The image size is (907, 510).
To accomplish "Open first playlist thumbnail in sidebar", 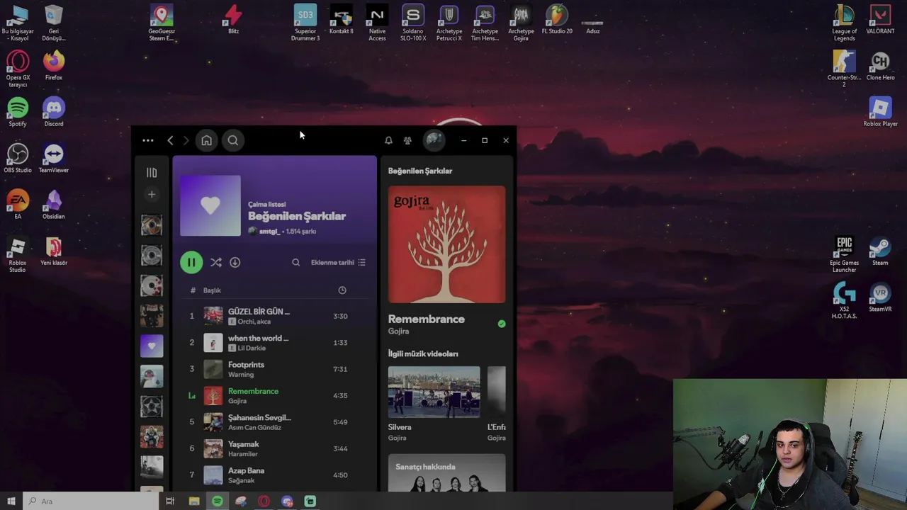I will [x=152, y=225].
